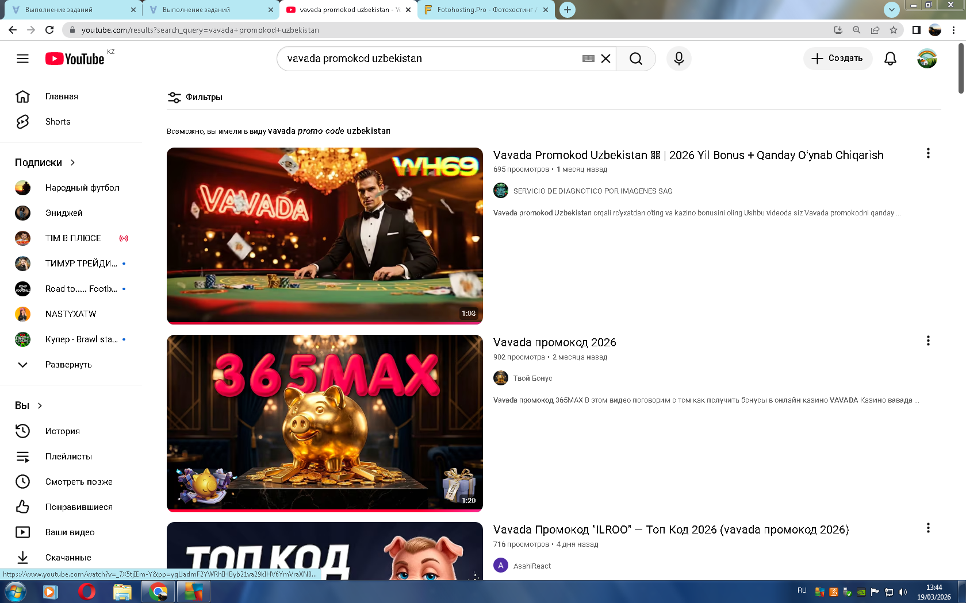The image size is (966, 603).
Task: Open the YouTube guide hamburger menu
Action: [x=22, y=59]
